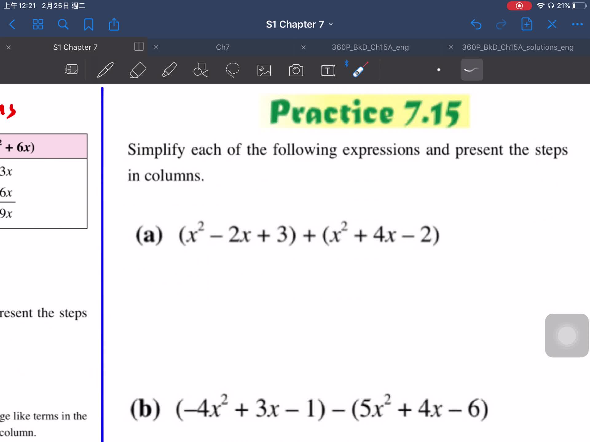Screen dimensions: 590x442
Task: Switch to 360P_BkD_Ch15A_solutions_eng tab
Action: (x=517, y=47)
